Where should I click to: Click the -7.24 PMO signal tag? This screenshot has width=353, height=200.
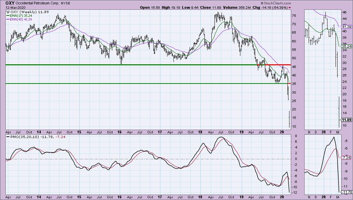(x=347, y=158)
